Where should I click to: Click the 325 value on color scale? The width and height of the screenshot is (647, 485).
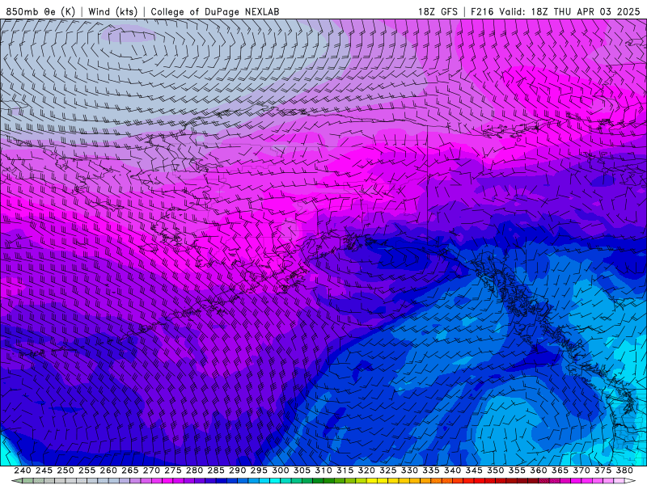[388, 470]
